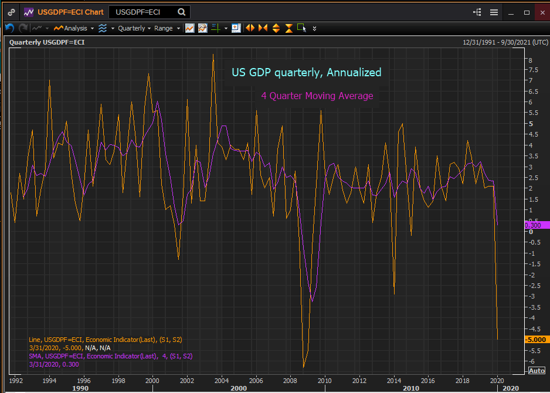Click the 8 y-axis label
The width and height of the screenshot is (550, 393).
530,60
